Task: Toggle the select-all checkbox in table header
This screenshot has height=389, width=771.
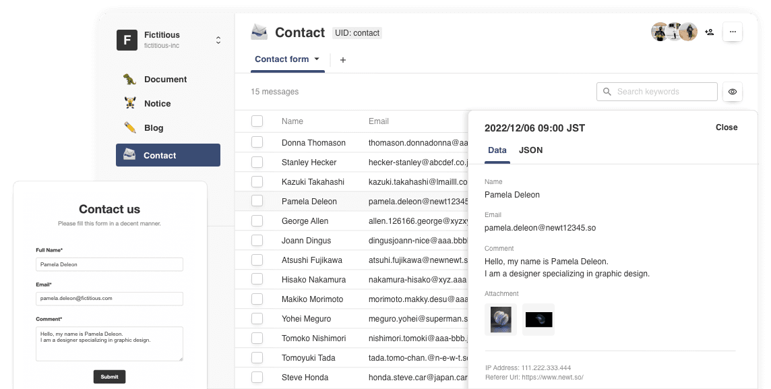Action: click(x=257, y=121)
